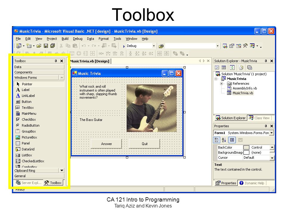286x214 pixels.
Task: Toggle auto-hide pin on Properties panel
Action: point(266,126)
